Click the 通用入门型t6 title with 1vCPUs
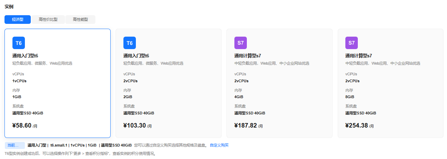The height and width of the screenshot is (159, 447). [x=25, y=56]
